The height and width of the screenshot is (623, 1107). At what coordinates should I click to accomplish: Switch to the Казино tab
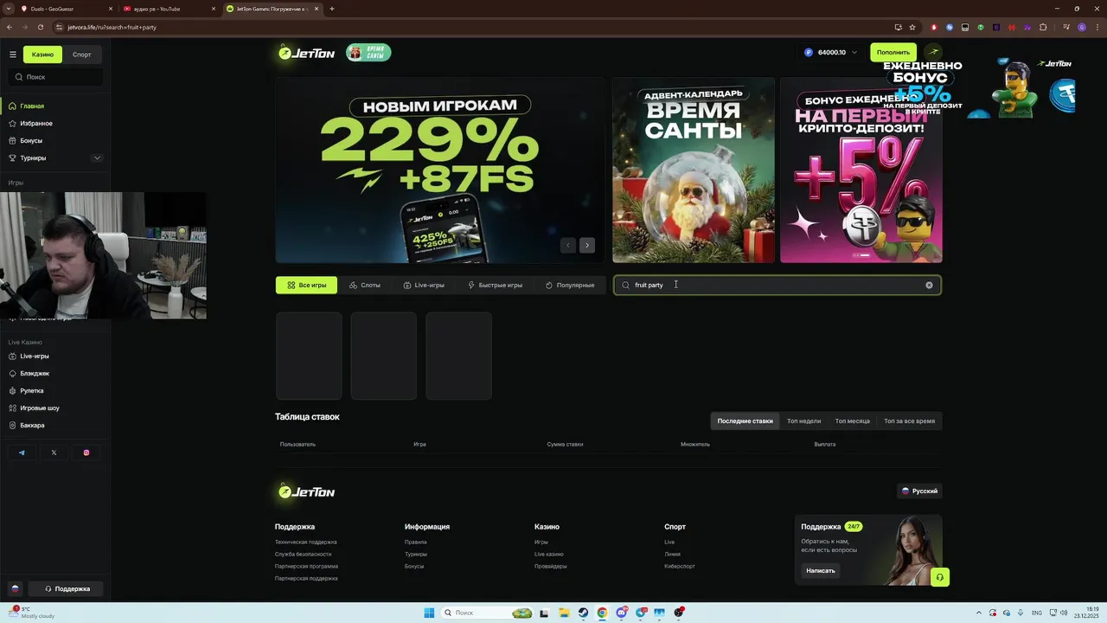(x=42, y=55)
